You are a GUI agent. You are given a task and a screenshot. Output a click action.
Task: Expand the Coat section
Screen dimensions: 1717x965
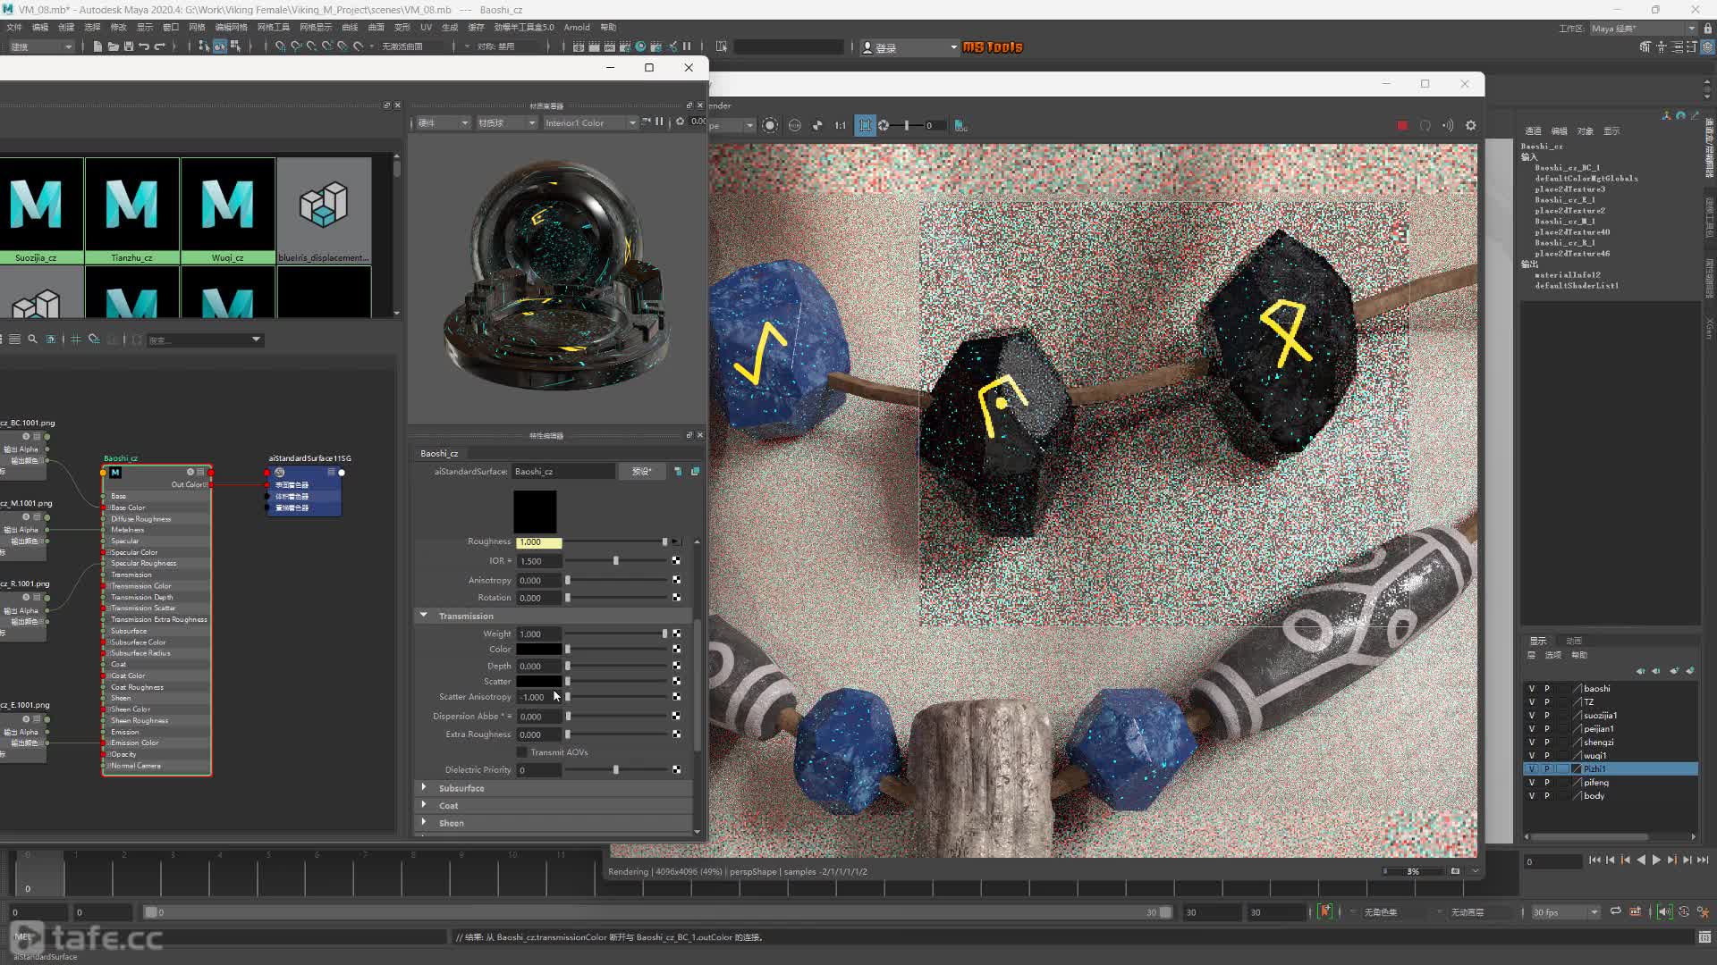424,805
